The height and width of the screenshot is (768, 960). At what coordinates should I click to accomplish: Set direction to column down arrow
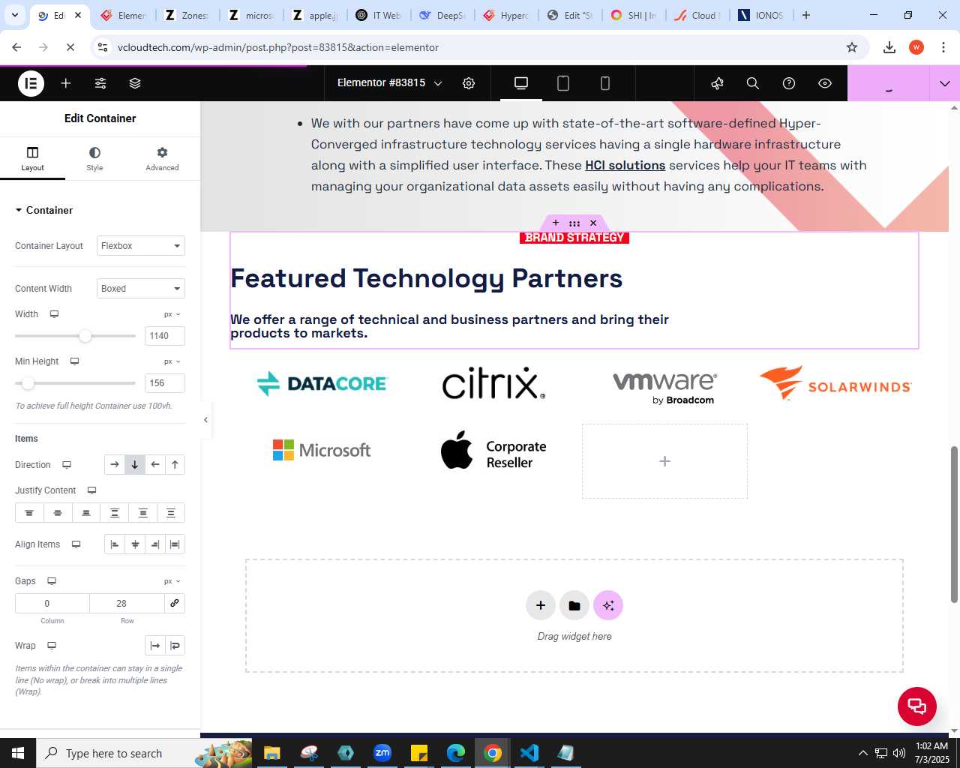135,465
